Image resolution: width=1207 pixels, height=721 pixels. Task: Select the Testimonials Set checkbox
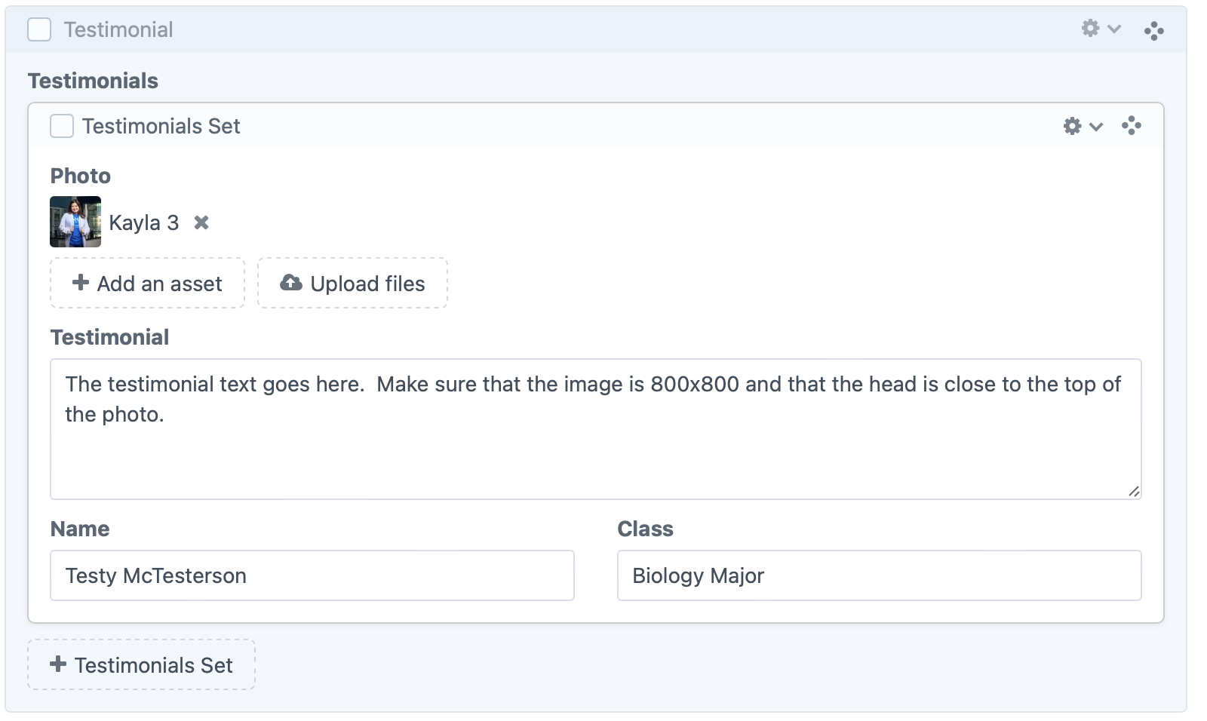point(62,126)
